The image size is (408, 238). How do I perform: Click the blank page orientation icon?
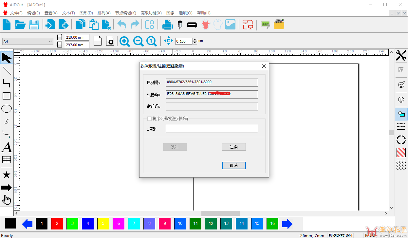tap(98, 41)
